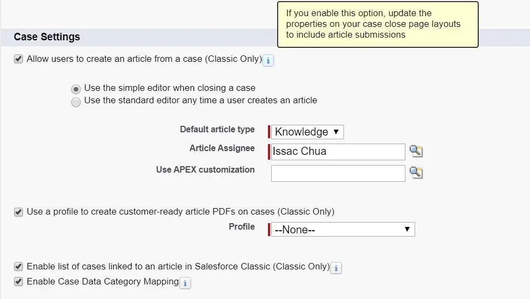Uncheck Enable Case Data Category Mapping

tap(18, 281)
